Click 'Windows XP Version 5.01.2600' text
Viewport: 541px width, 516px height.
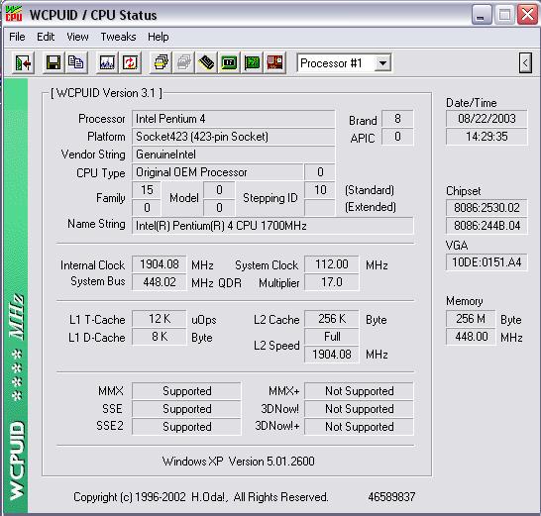pyautogui.click(x=239, y=462)
